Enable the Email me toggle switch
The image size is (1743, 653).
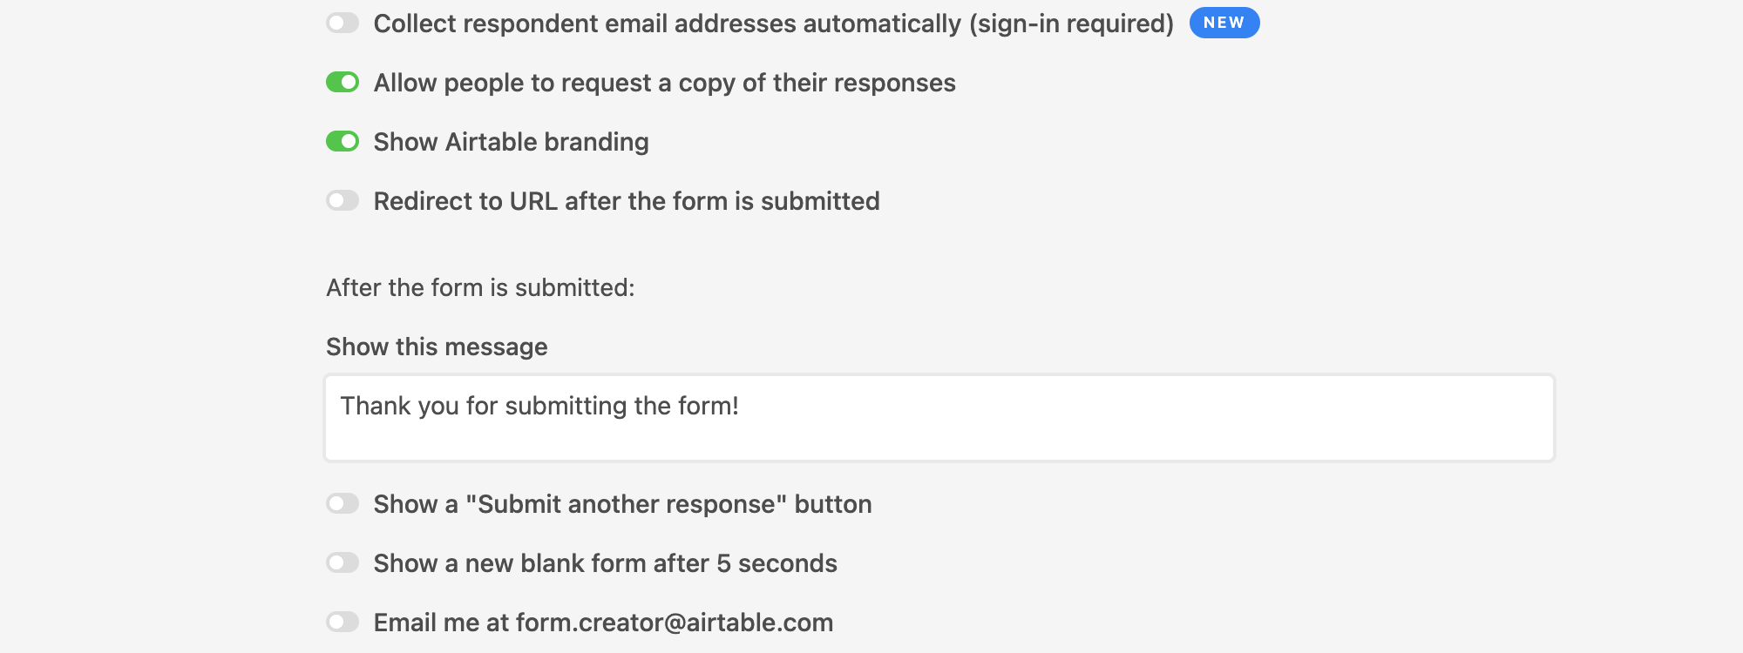(x=342, y=622)
